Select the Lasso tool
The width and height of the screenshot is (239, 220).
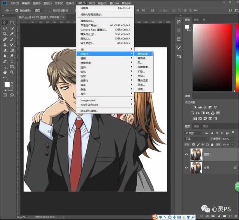(5, 28)
